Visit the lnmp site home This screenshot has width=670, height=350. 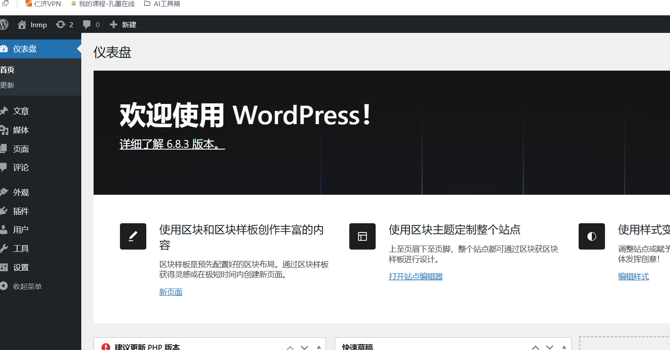[32, 25]
